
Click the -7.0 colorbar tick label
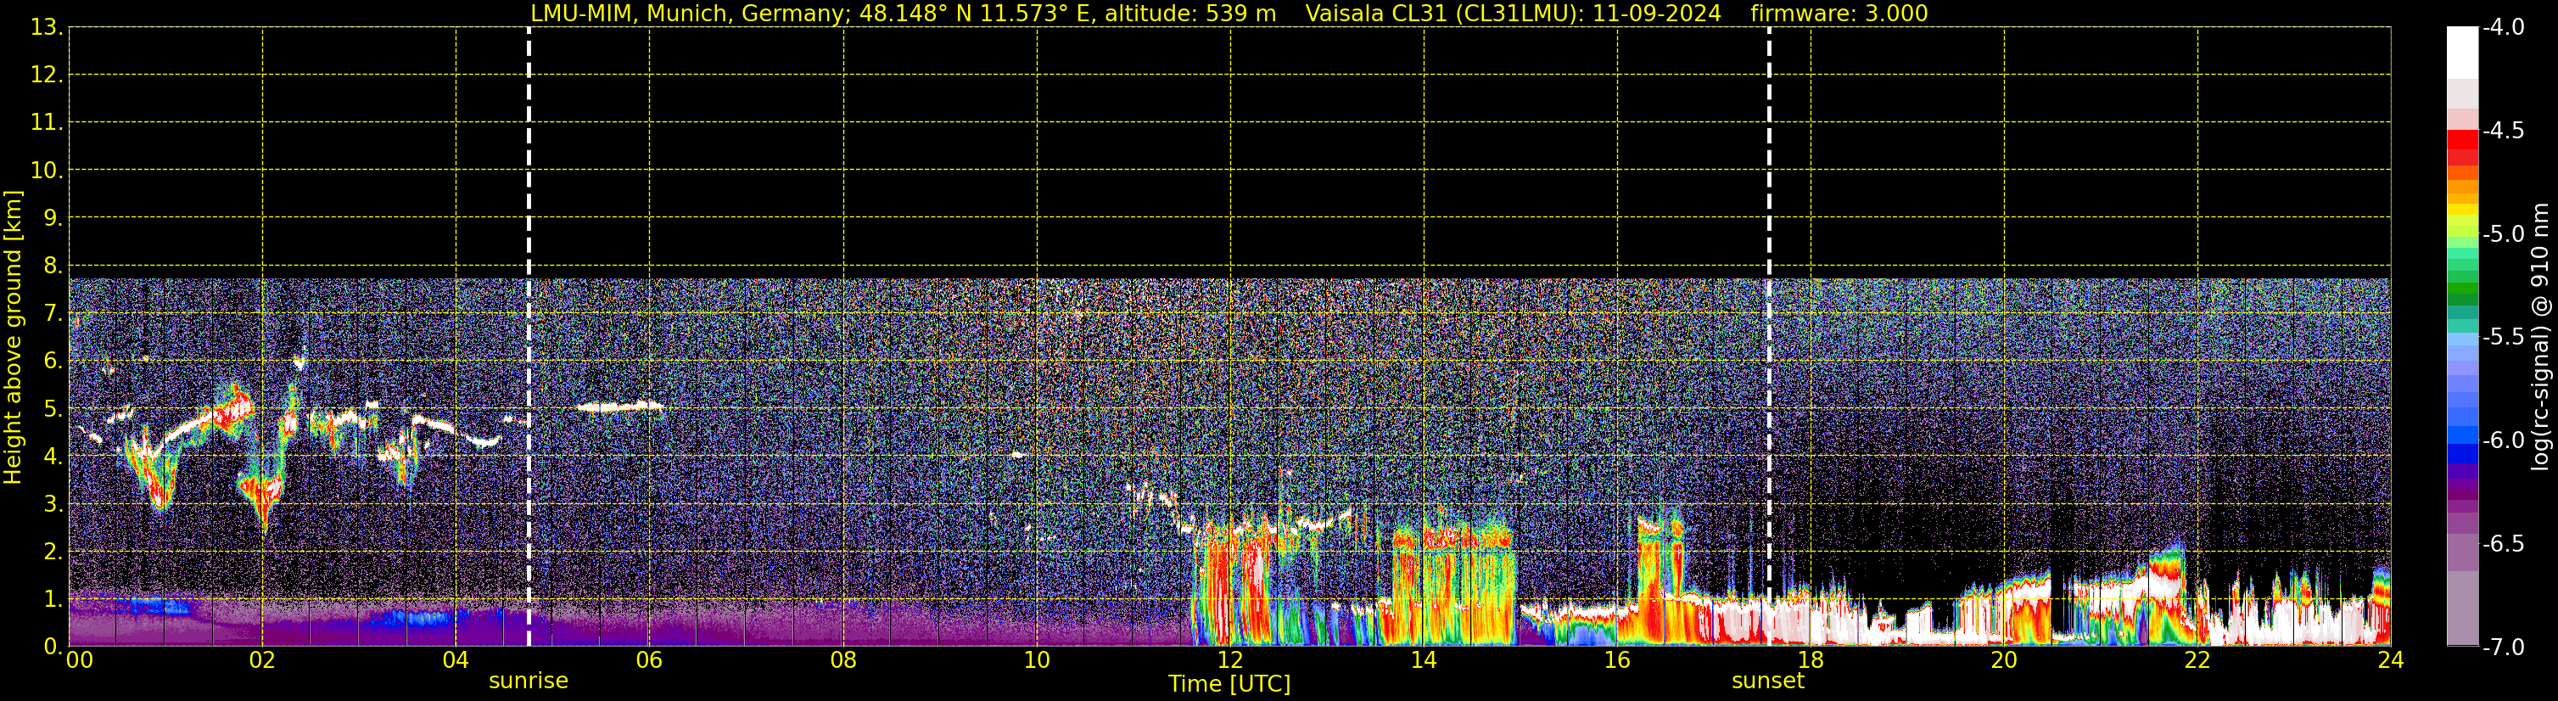[2504, 648]
